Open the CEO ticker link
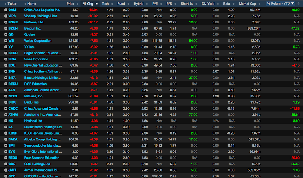The height and width of the screenshot is (178, 303). pos(12,176)
